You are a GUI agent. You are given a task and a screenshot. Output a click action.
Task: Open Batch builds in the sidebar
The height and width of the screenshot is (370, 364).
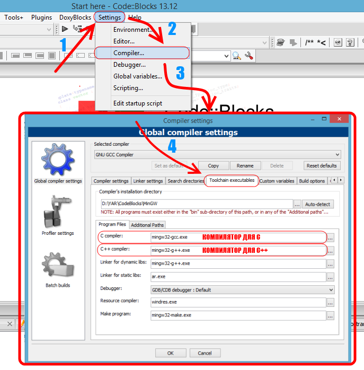point(58,270)
